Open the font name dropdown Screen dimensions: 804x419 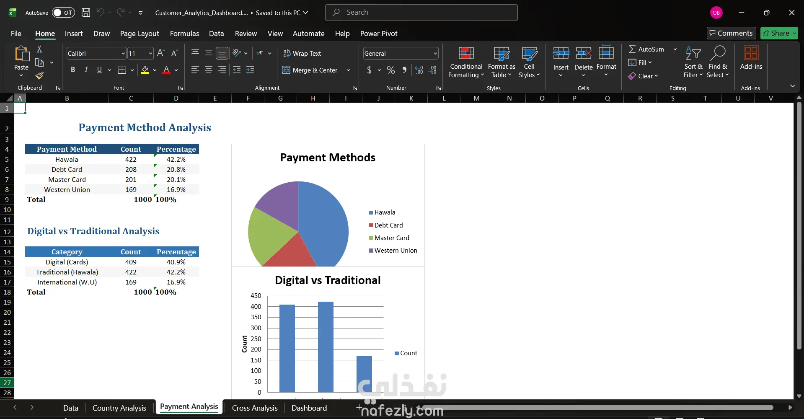pyautogui.click(x=123, y=54)
